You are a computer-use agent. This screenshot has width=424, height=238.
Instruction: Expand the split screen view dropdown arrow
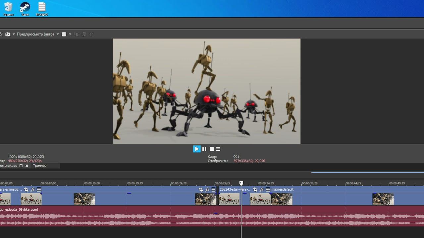tap(14, 34)
